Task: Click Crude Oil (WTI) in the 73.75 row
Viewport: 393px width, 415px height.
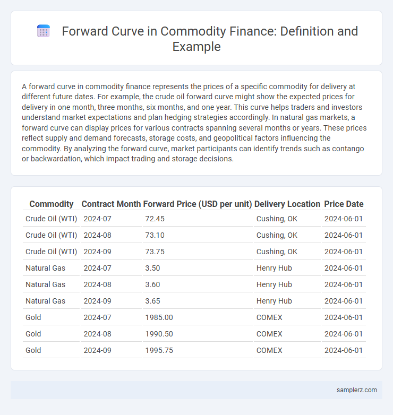Action: [51, 252]
